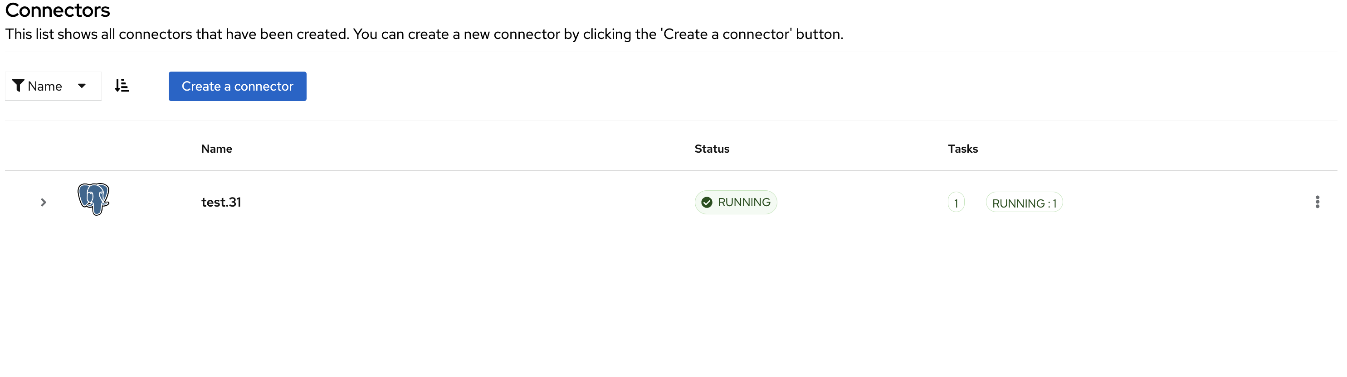This screenshot has height=377, width=1347.
Task: Toggle the RUNNING tasks state badge
Action: (x=1024, y=202)
